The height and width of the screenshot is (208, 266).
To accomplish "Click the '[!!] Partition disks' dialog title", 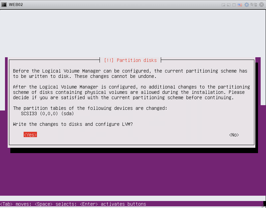I will tap(130, 60).
